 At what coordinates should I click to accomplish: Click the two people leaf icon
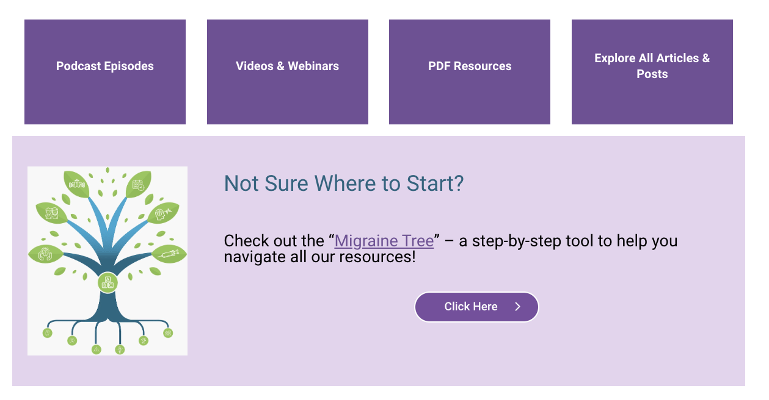(x=51, y=213)
